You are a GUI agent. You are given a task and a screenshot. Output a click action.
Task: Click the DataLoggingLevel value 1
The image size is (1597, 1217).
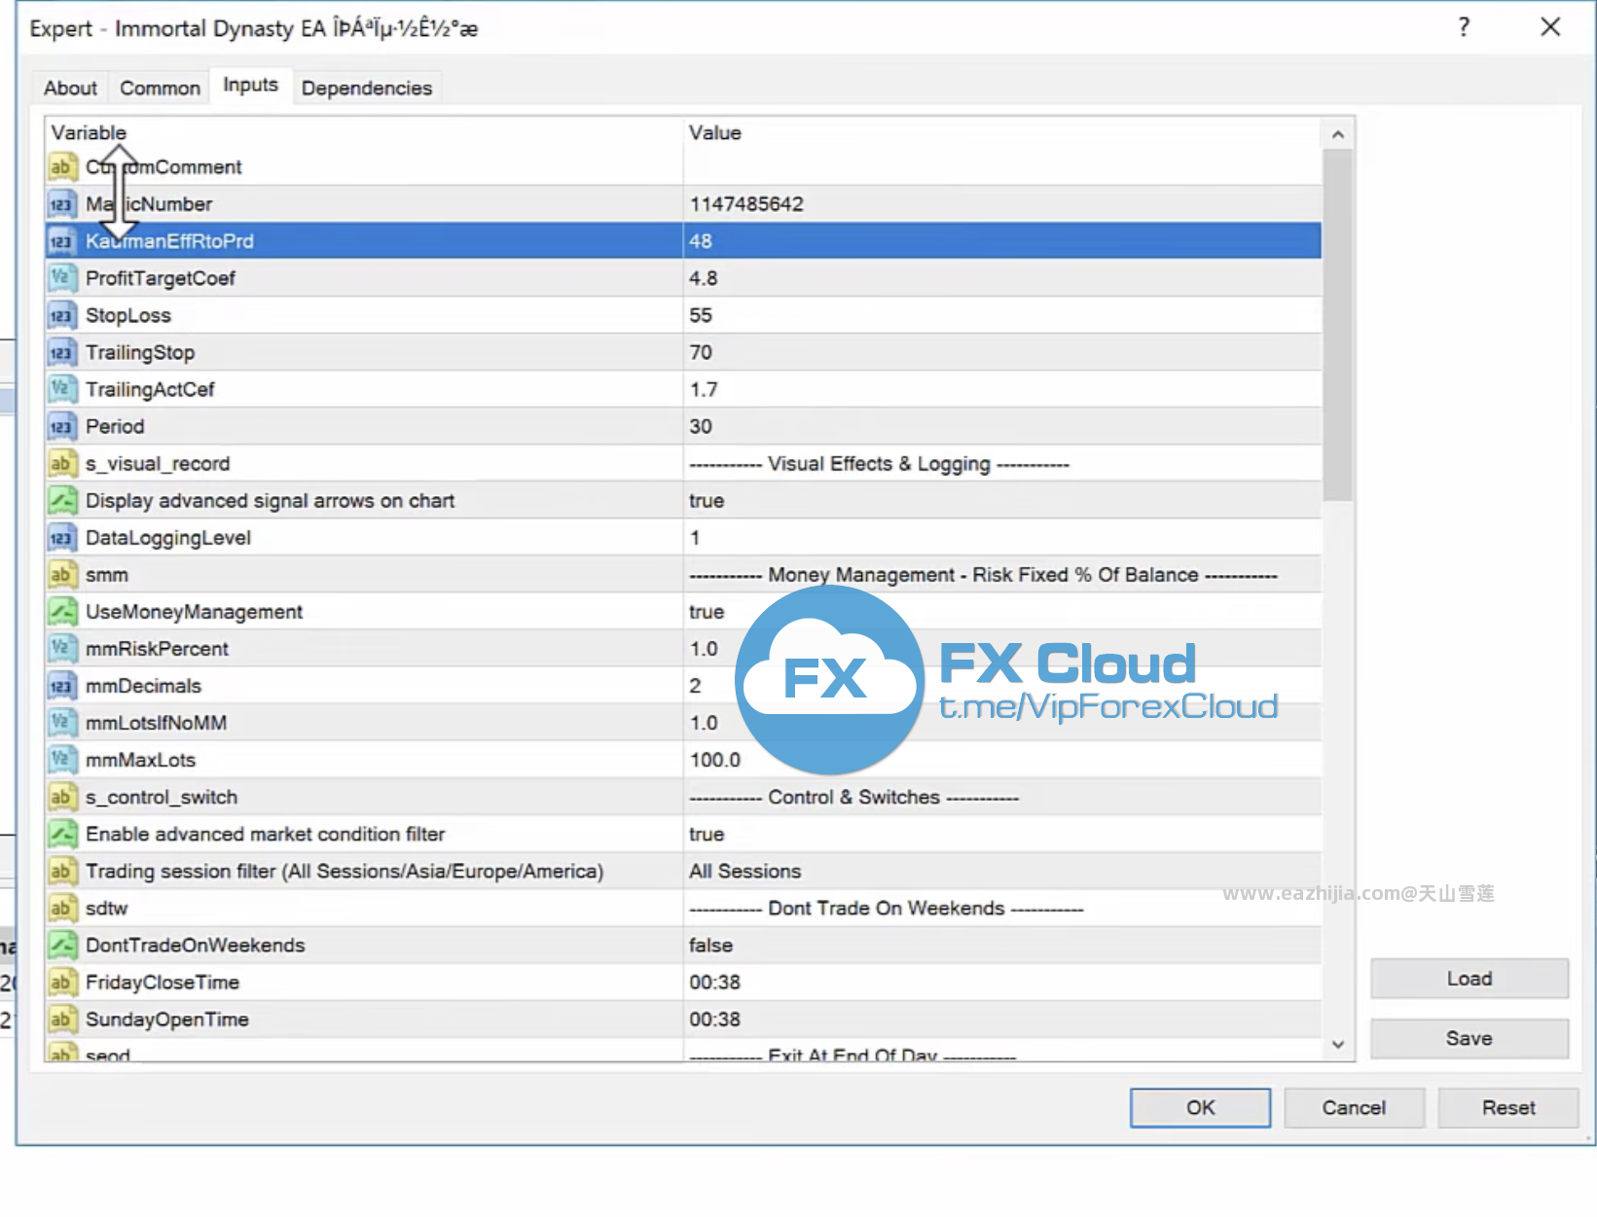(695, 538)
